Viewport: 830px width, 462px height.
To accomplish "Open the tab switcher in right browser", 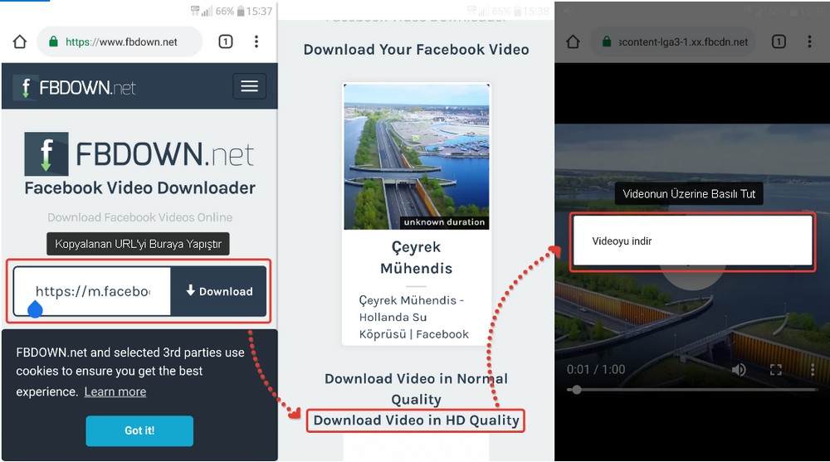I will tap(779, 41).
